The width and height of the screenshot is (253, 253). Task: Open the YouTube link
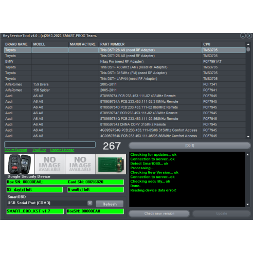tap(40, 150)
